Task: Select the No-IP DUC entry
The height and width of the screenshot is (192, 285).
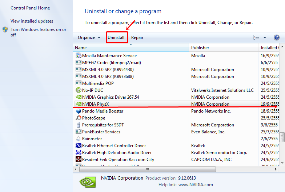Action: point(92,90)
